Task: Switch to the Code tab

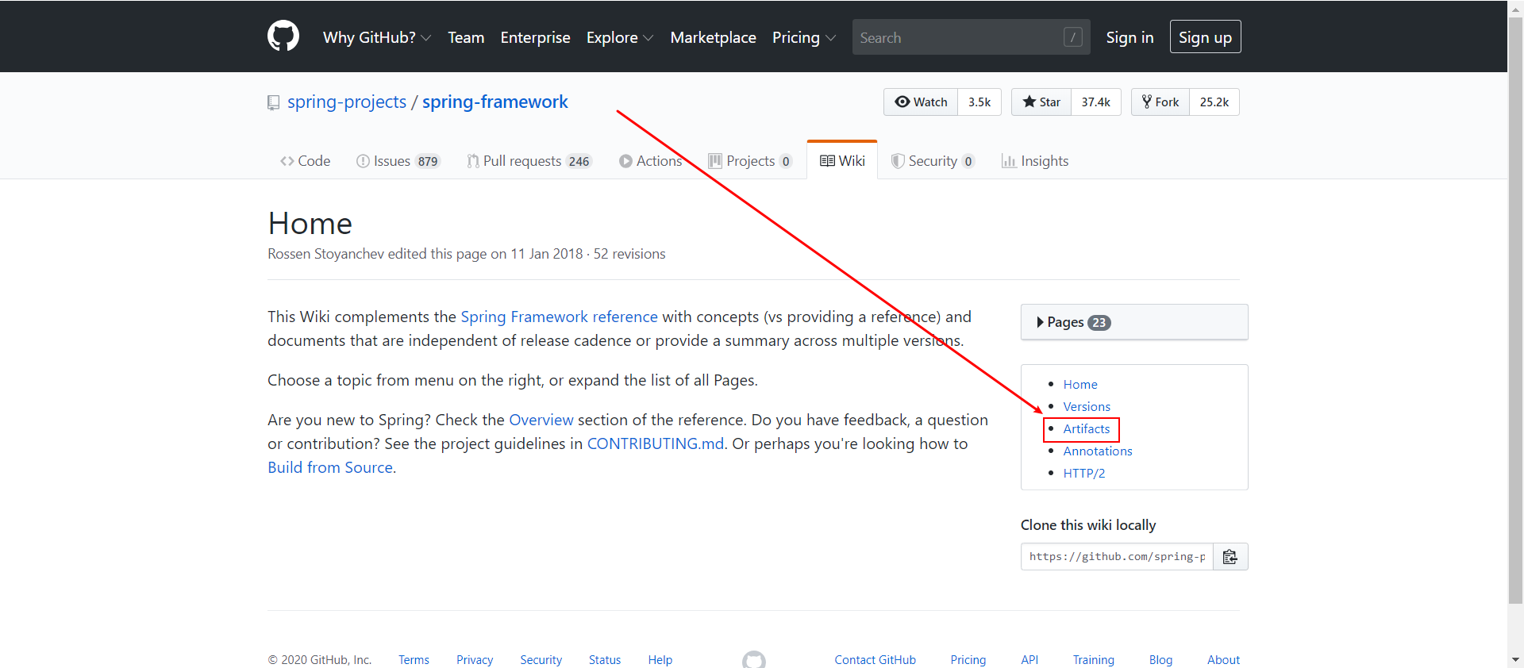Action: [305, 161]
